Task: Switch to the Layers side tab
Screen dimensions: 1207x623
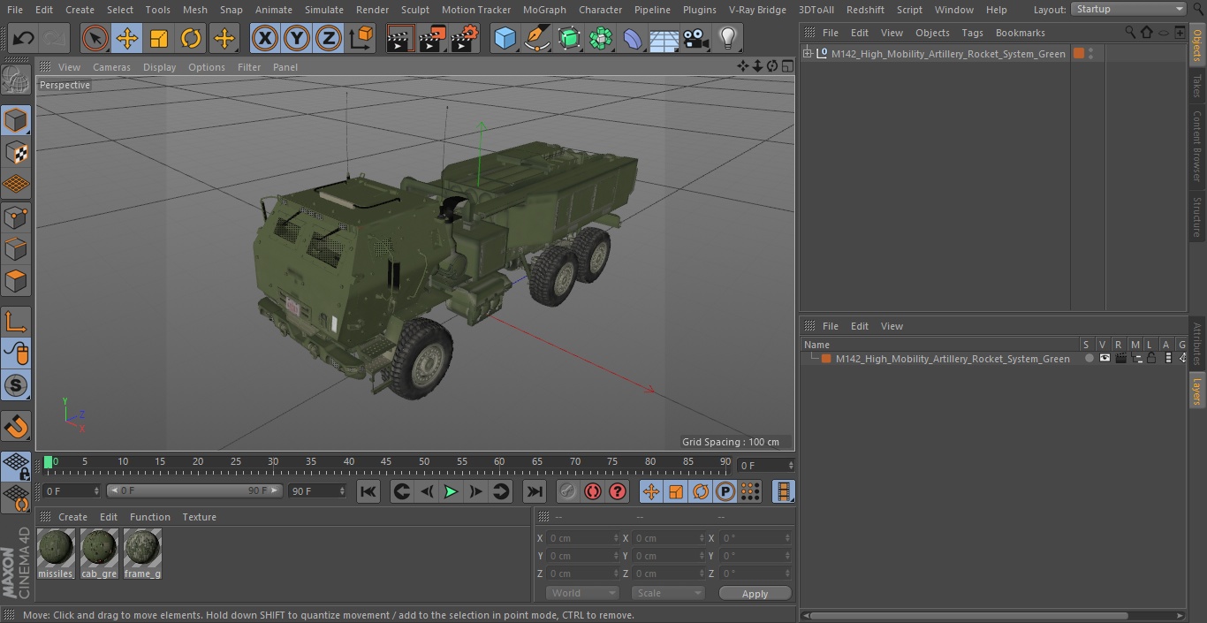Action: (x=1197, y=391)
